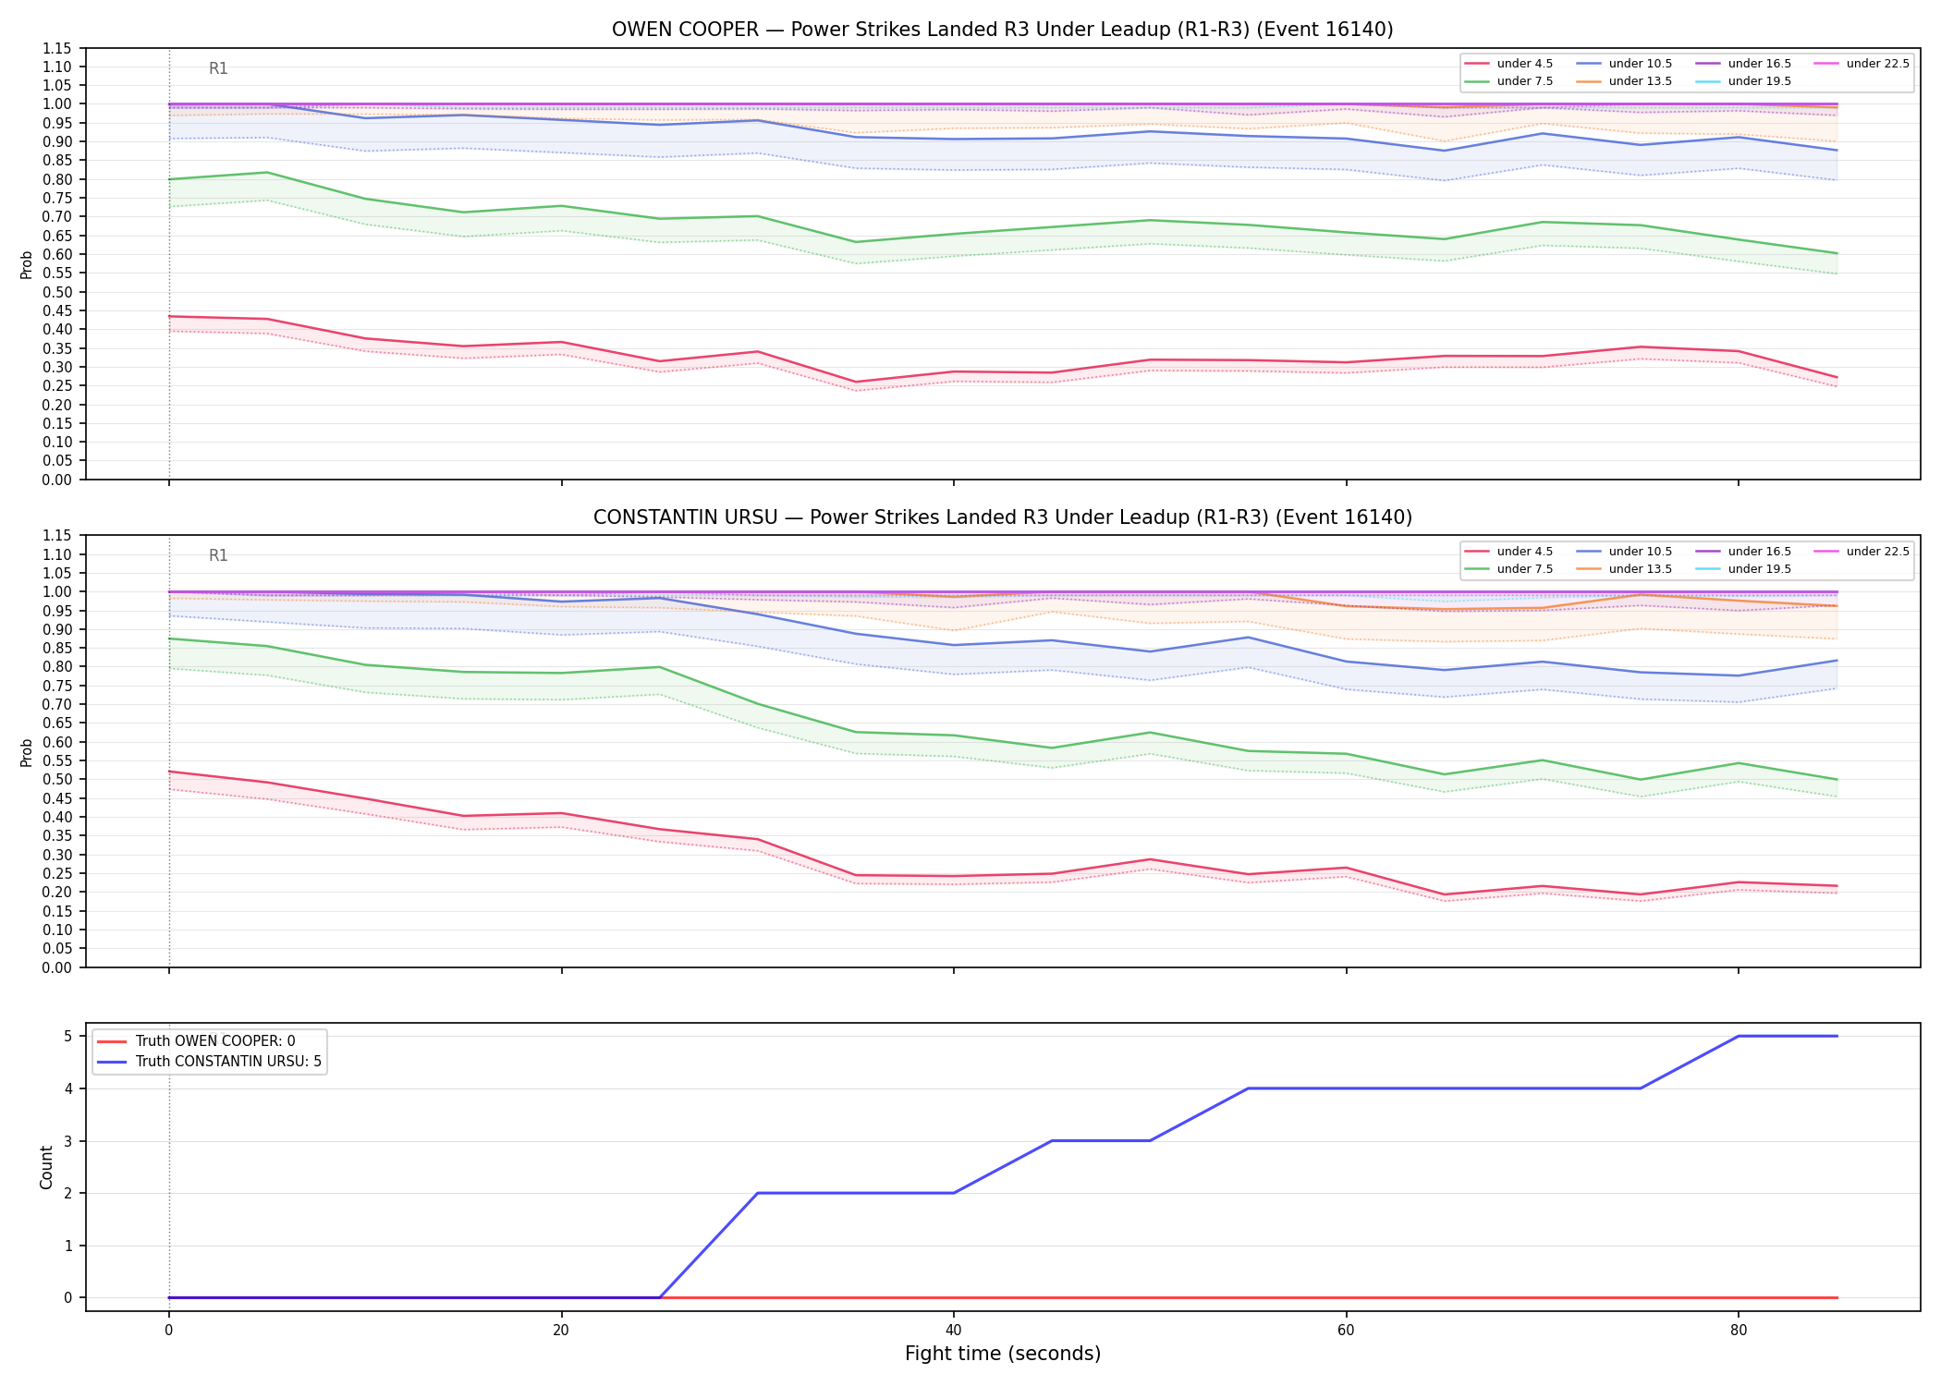Click the Count axis tick label 3
This screenshot has height=1386, width=1941.
point(68,1141)
